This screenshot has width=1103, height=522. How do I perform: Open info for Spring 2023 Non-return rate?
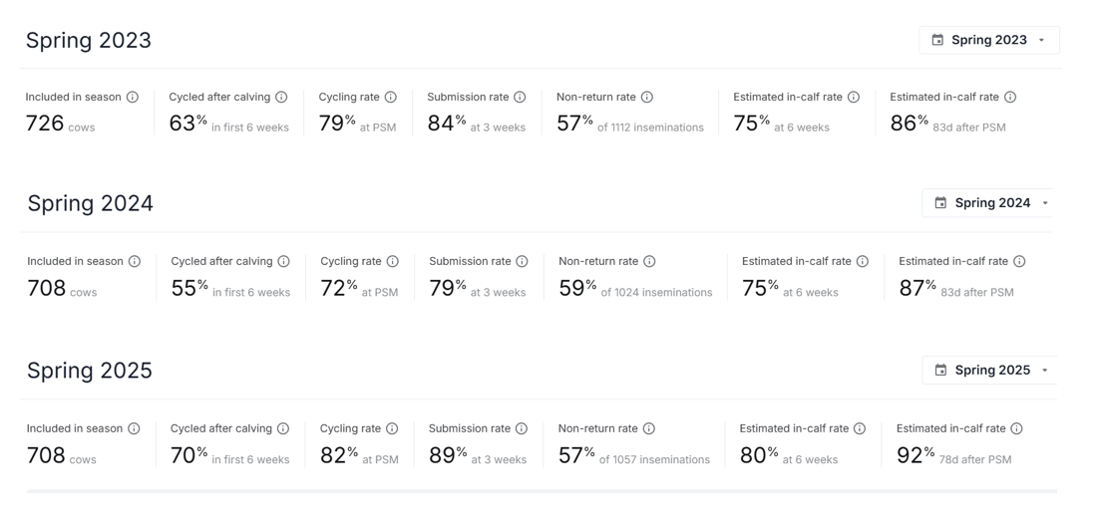click(x=647, y=98)
